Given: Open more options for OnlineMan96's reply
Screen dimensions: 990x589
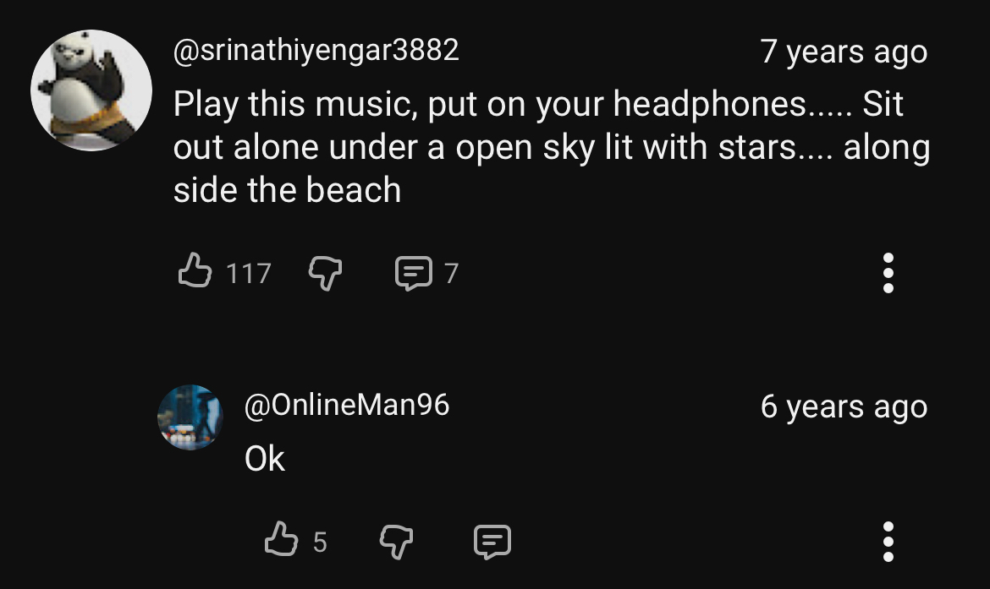Looking at the screenshot, I should point(888,541).
